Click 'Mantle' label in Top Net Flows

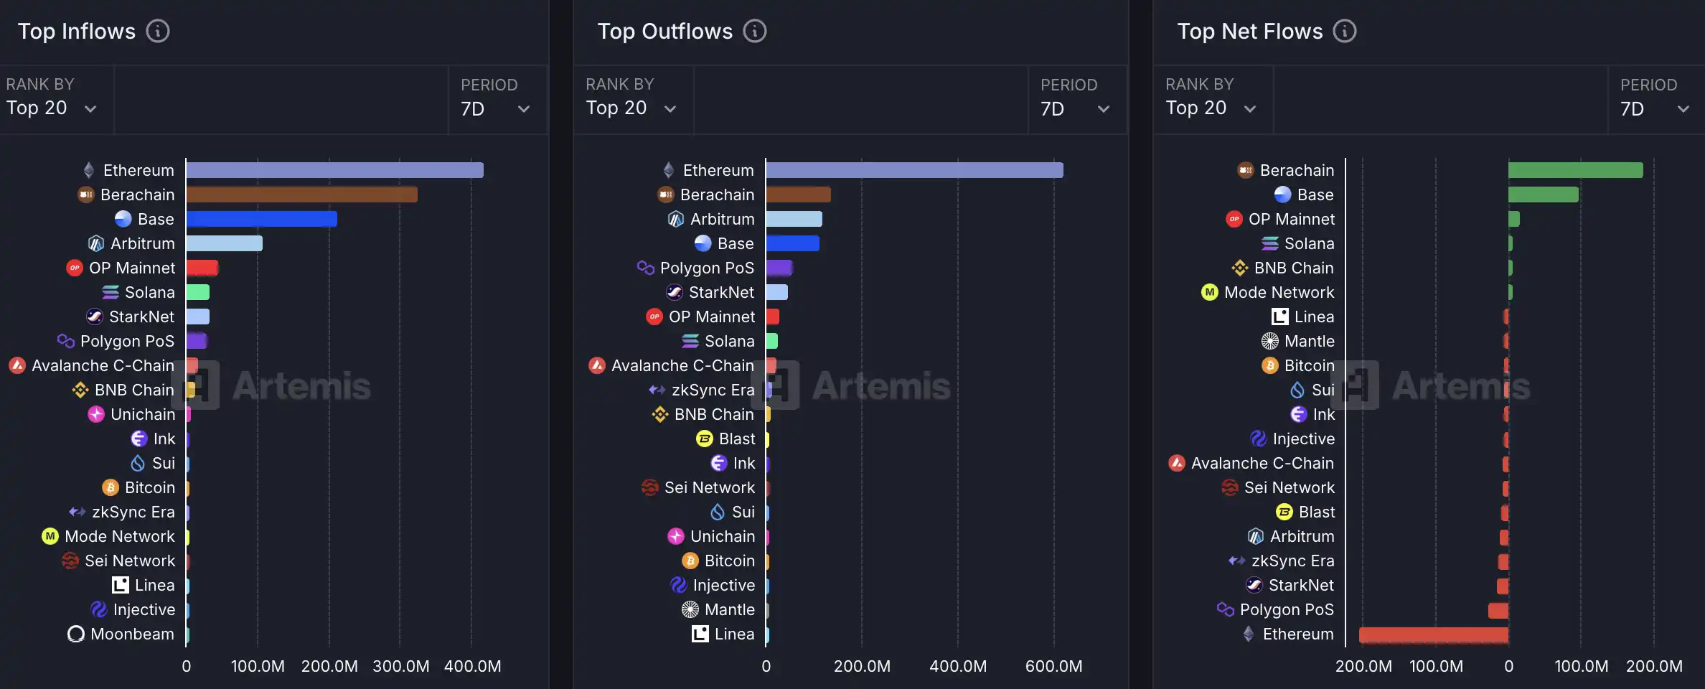[1309, 341]
